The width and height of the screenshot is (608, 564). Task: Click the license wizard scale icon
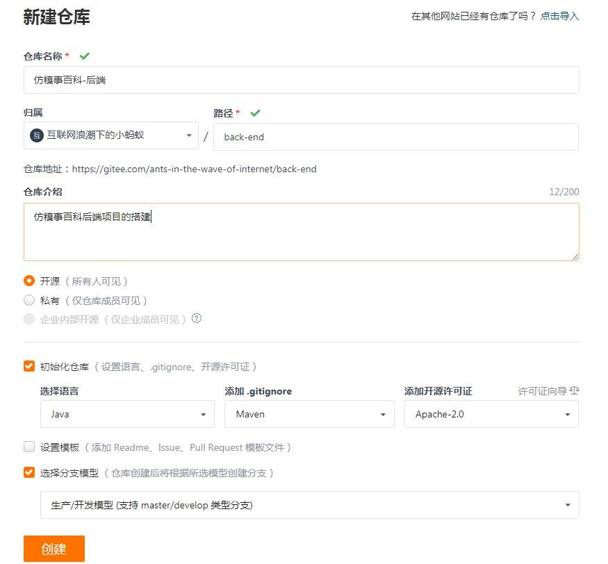[574, 391]
